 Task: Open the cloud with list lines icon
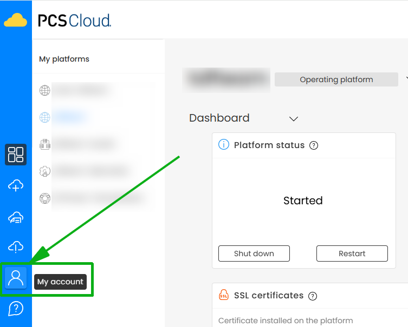[16, 217]
